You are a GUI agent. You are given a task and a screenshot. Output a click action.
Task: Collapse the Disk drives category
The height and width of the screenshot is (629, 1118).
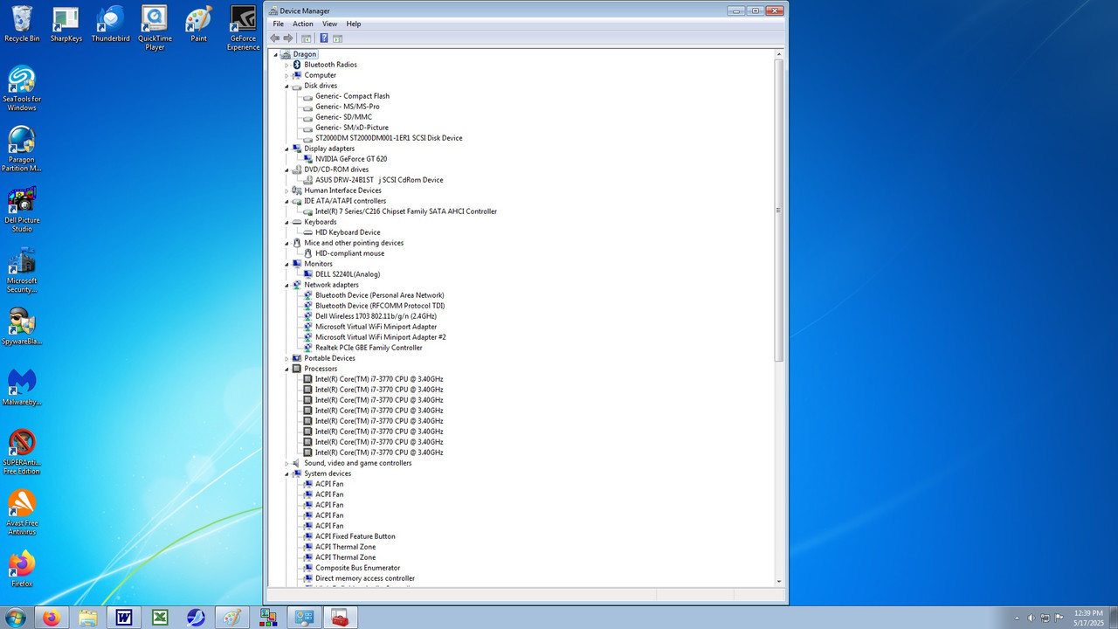tap(286, 86)
